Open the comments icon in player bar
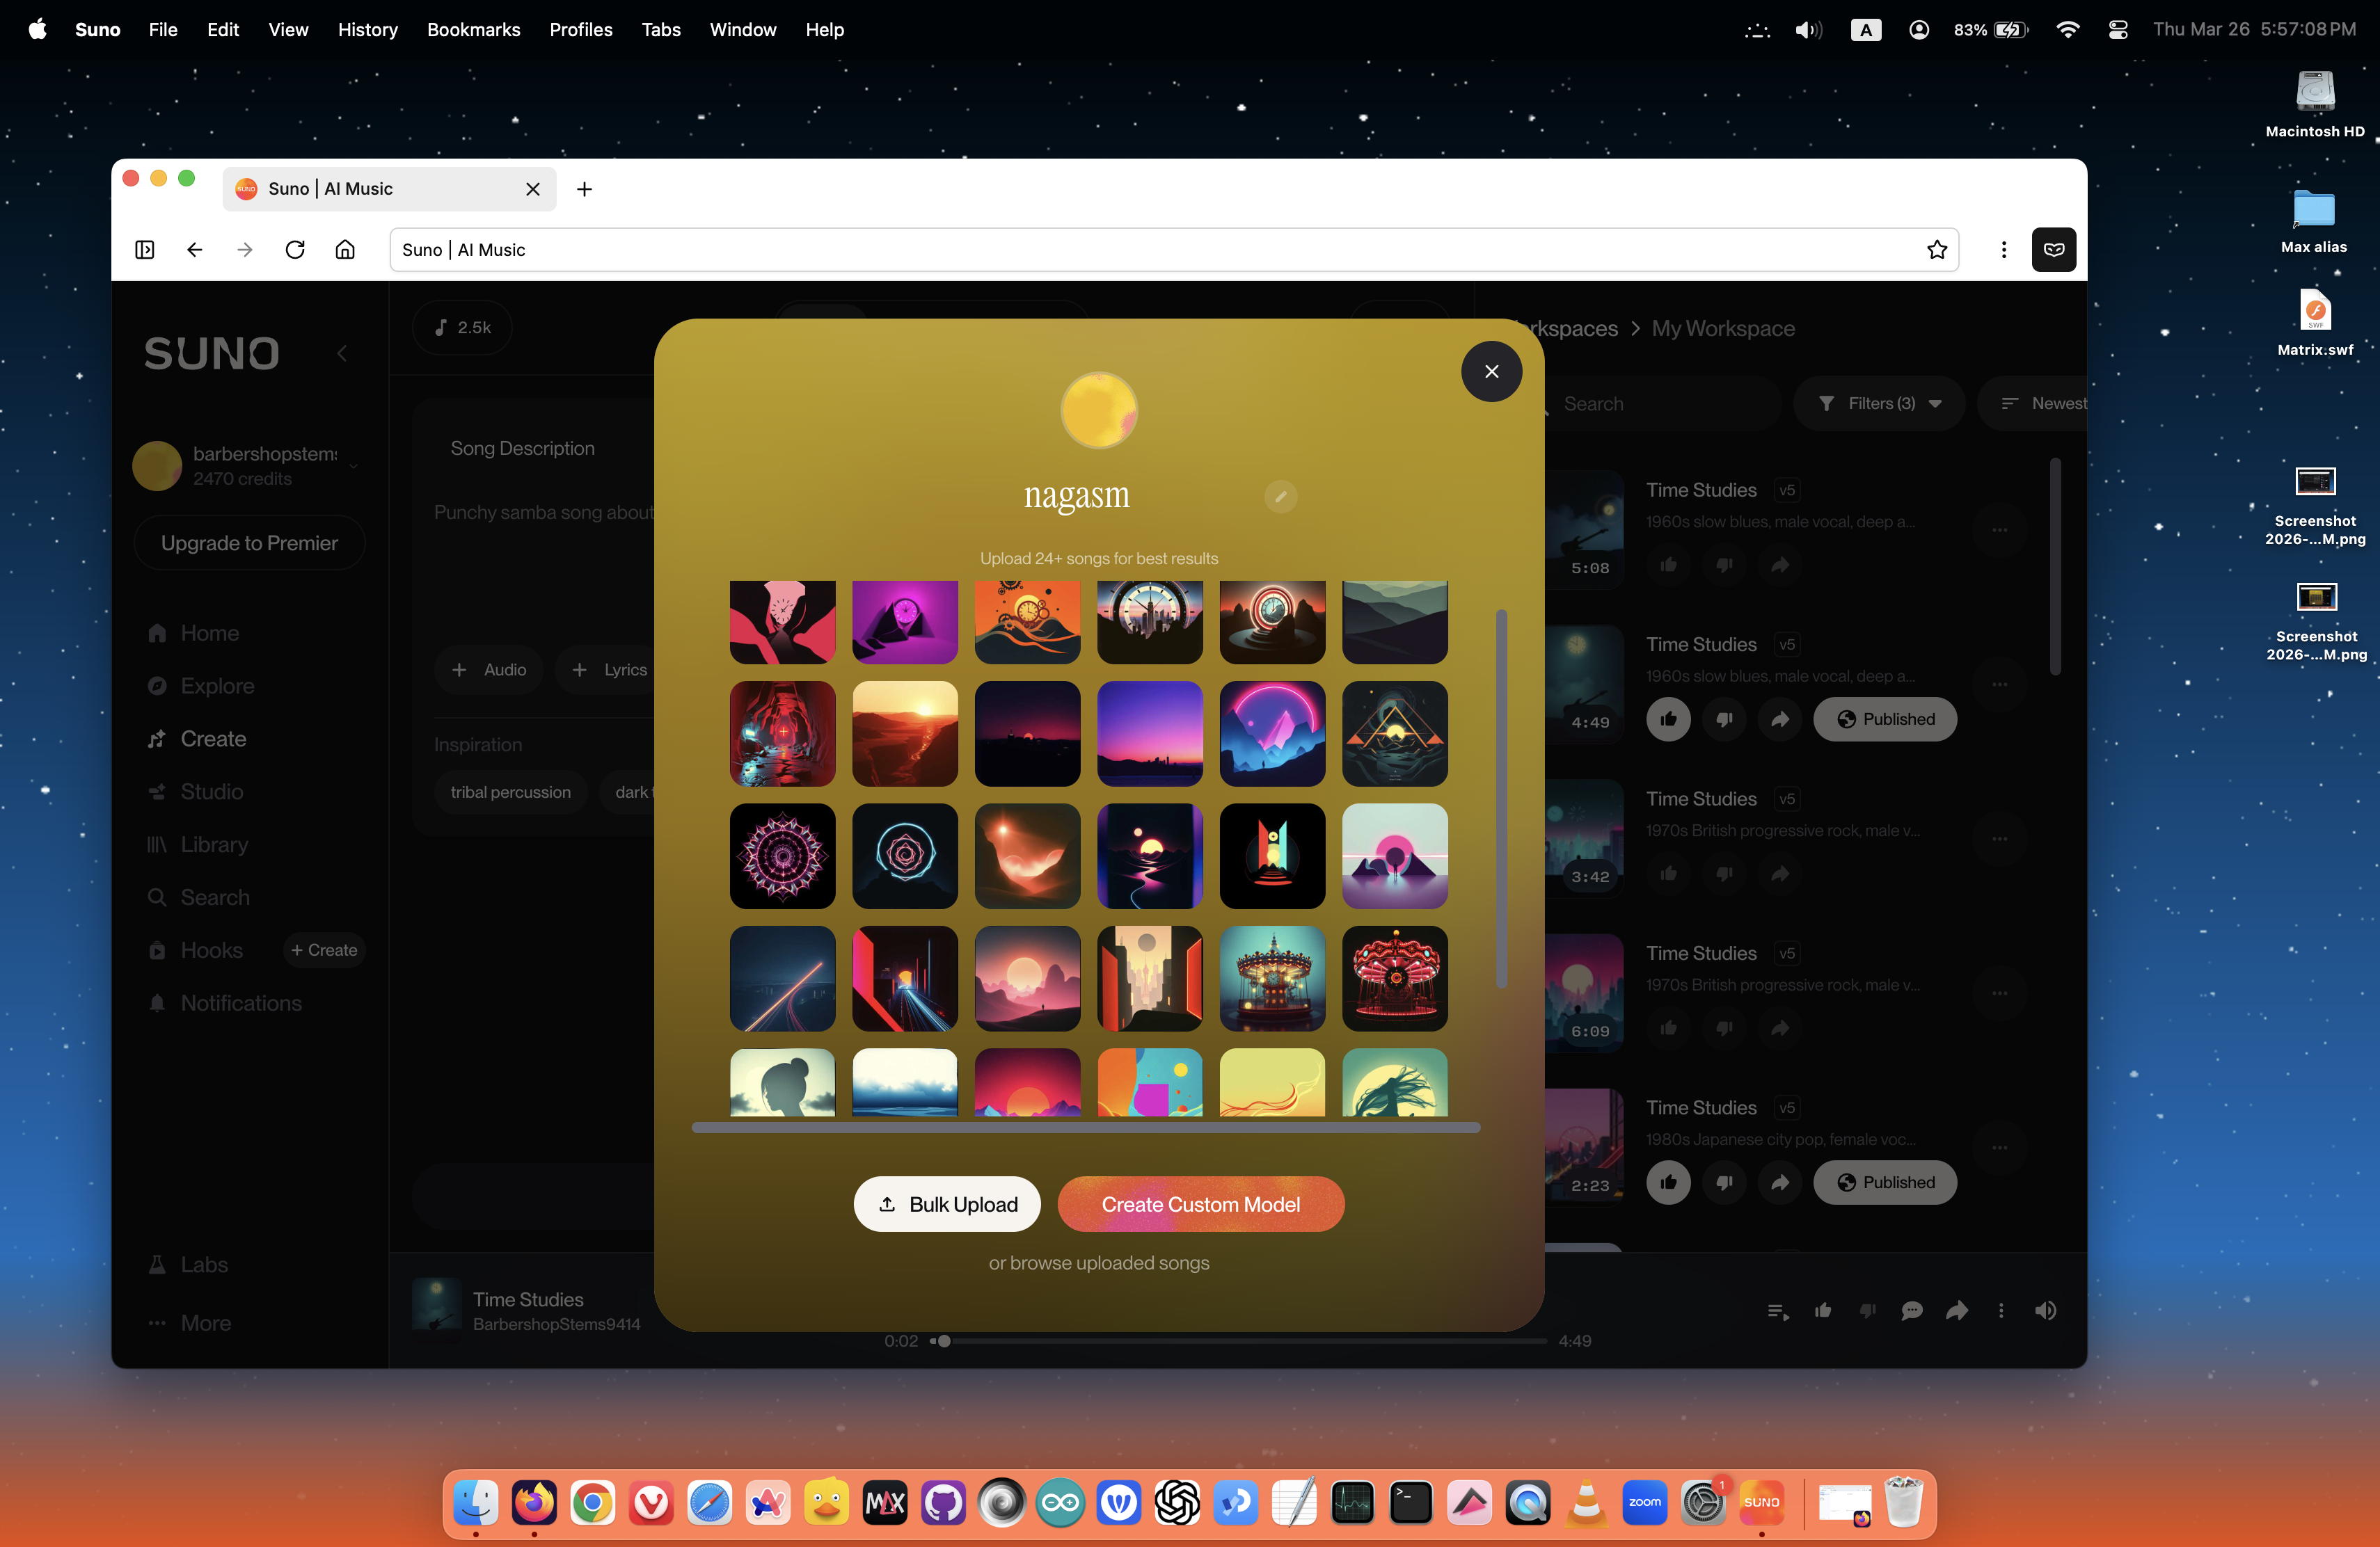 click(x=1911, y=1310)
